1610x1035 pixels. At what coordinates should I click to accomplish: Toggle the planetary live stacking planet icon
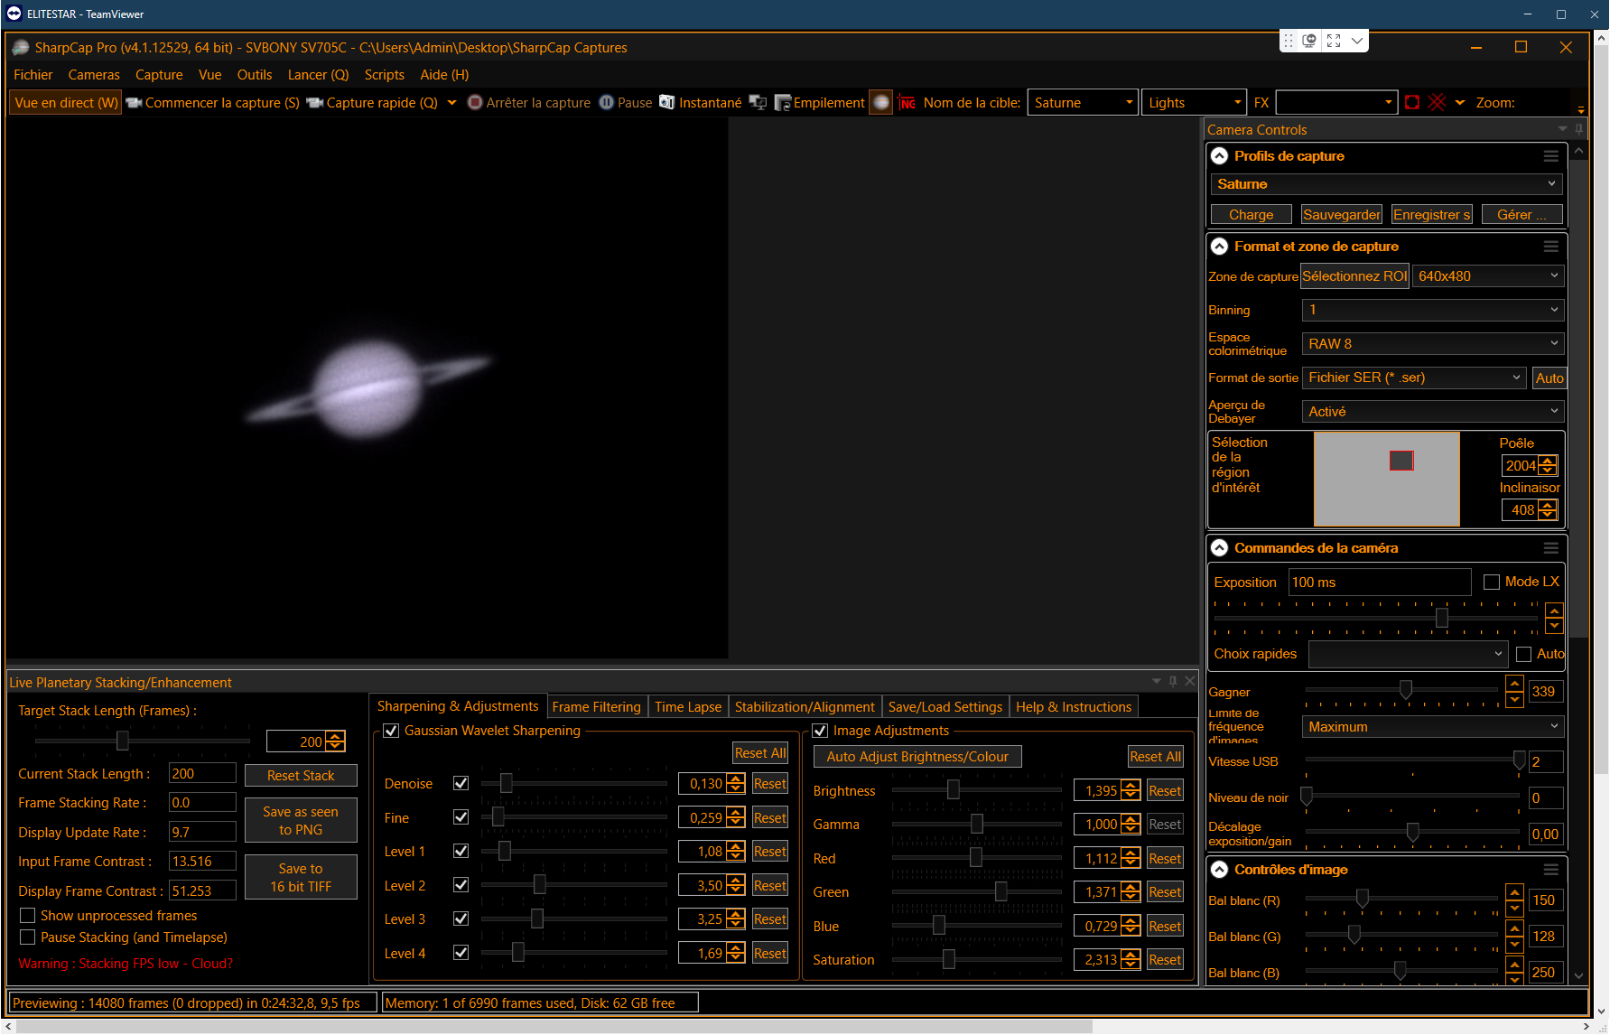pos(880,103)
